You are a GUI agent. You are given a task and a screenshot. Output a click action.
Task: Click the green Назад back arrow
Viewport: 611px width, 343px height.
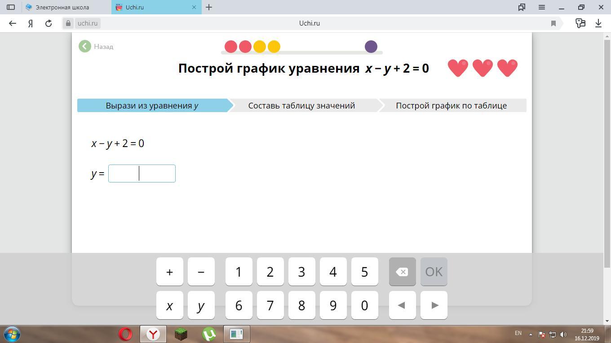pos(85,46)
